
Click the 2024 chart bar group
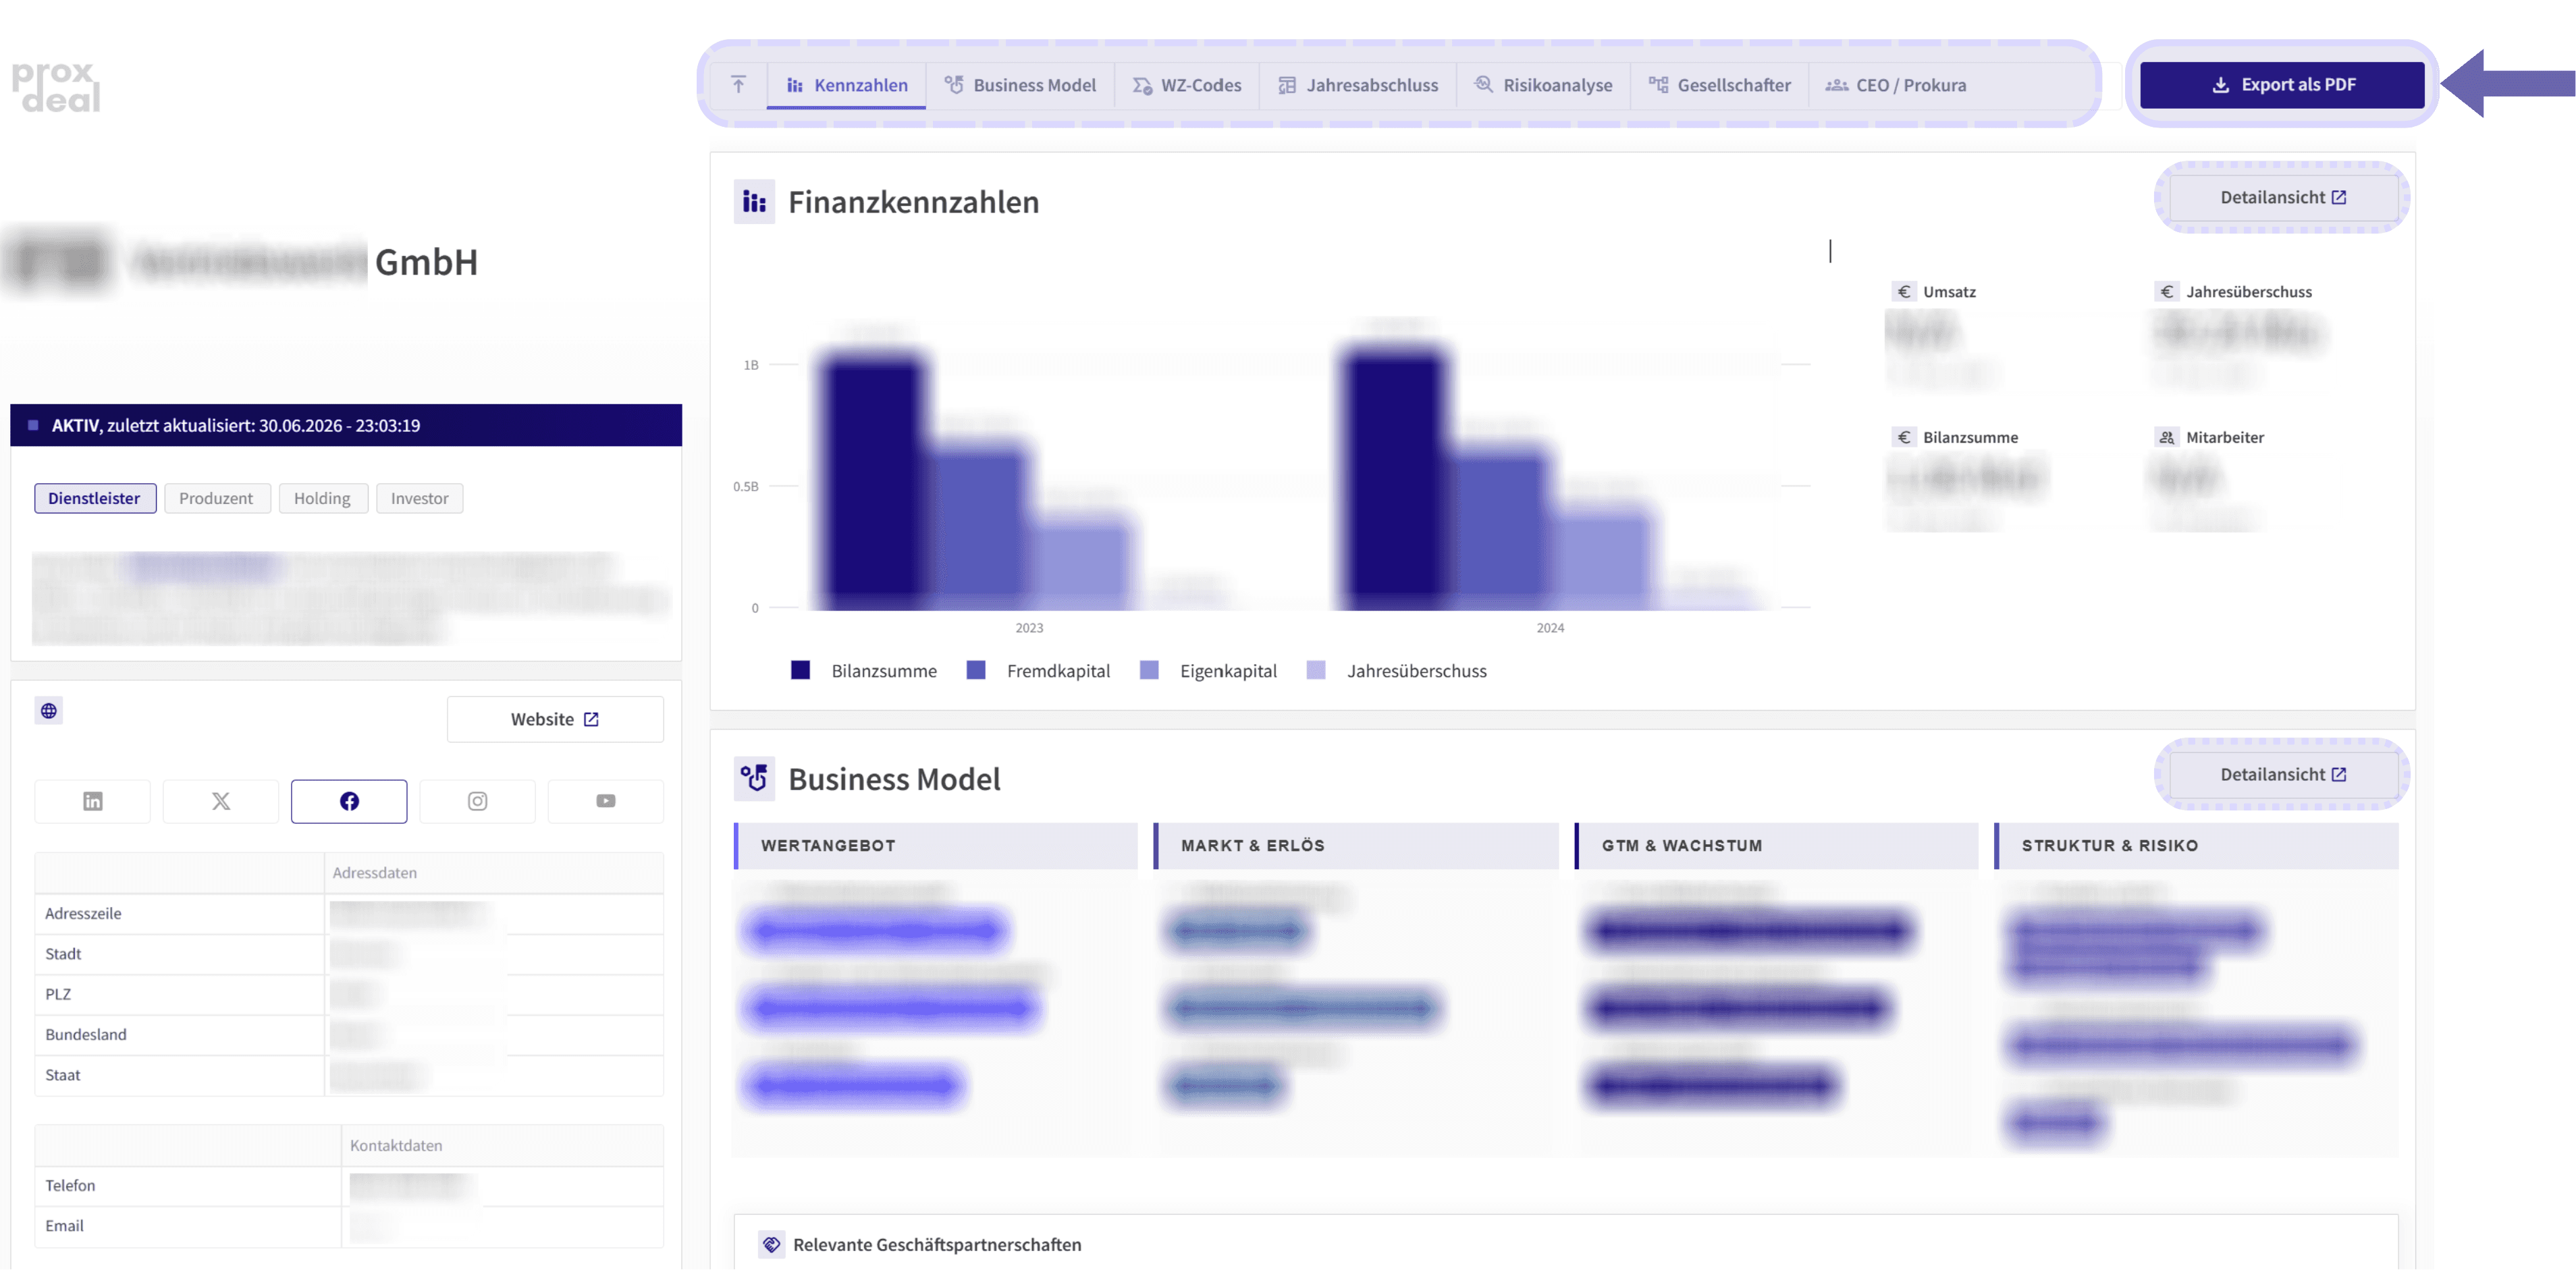(1549, 478)
